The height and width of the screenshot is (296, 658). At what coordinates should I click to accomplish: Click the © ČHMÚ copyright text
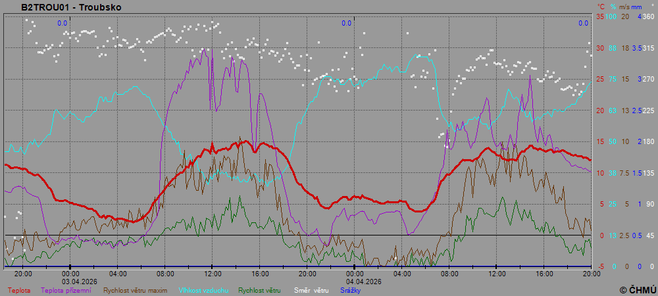(x=637, y=289)
